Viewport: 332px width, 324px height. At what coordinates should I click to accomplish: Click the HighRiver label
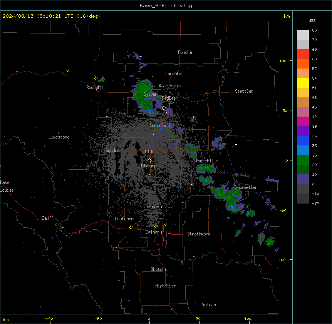[x=166, y=286]
